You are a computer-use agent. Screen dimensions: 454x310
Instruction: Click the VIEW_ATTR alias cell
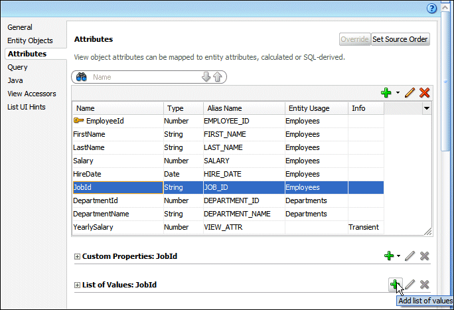tap(244, 227)
